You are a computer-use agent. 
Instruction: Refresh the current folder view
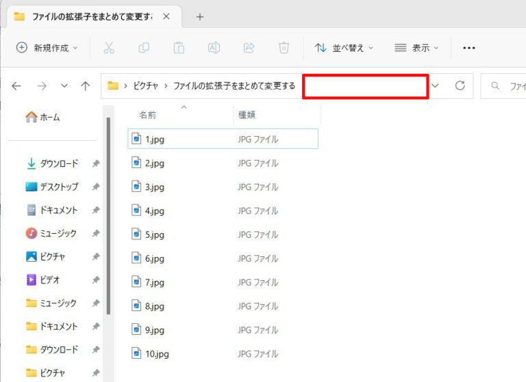460,85
